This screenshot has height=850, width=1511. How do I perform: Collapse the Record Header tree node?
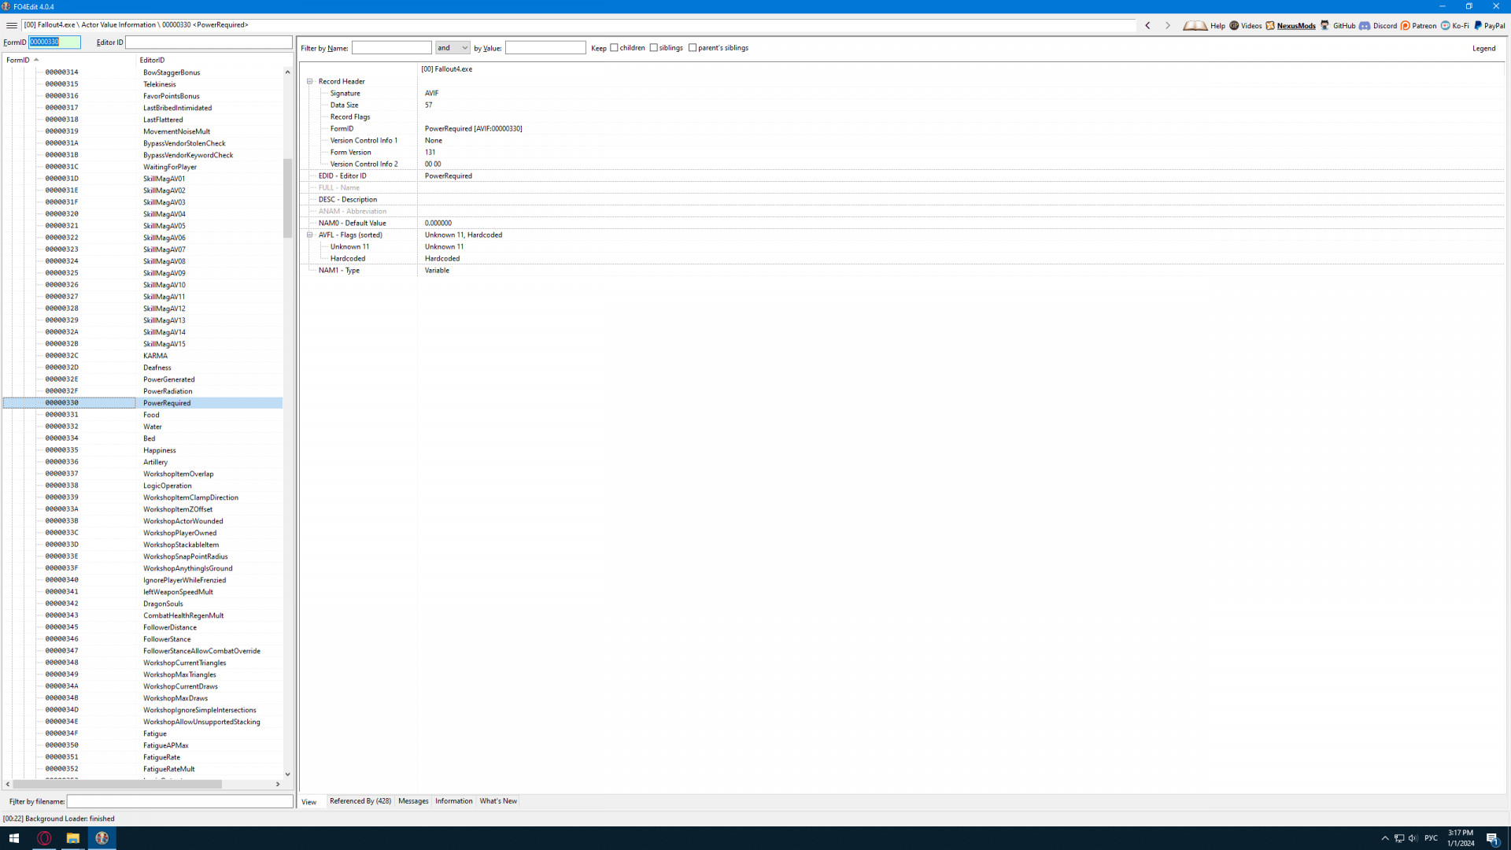pyautogui.click(x=310, y=81)
